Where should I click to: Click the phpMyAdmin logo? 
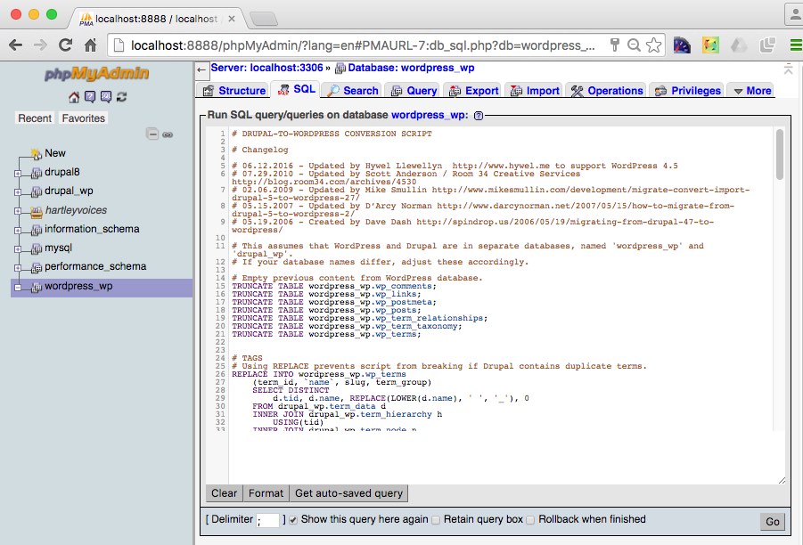click(x=97, y=74)
